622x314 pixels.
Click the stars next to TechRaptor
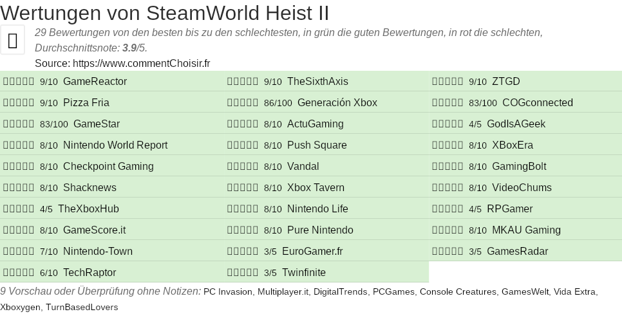pos(19,273)
